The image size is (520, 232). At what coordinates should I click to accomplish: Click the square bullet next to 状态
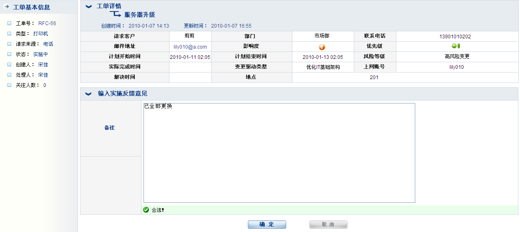[9, 54]
